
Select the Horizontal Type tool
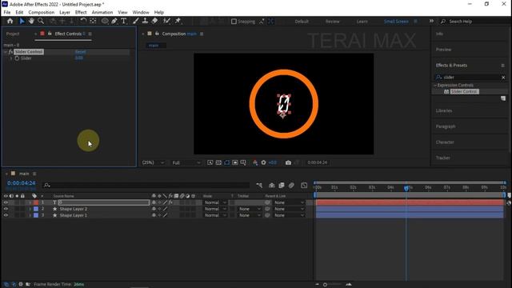coord(124,22)
